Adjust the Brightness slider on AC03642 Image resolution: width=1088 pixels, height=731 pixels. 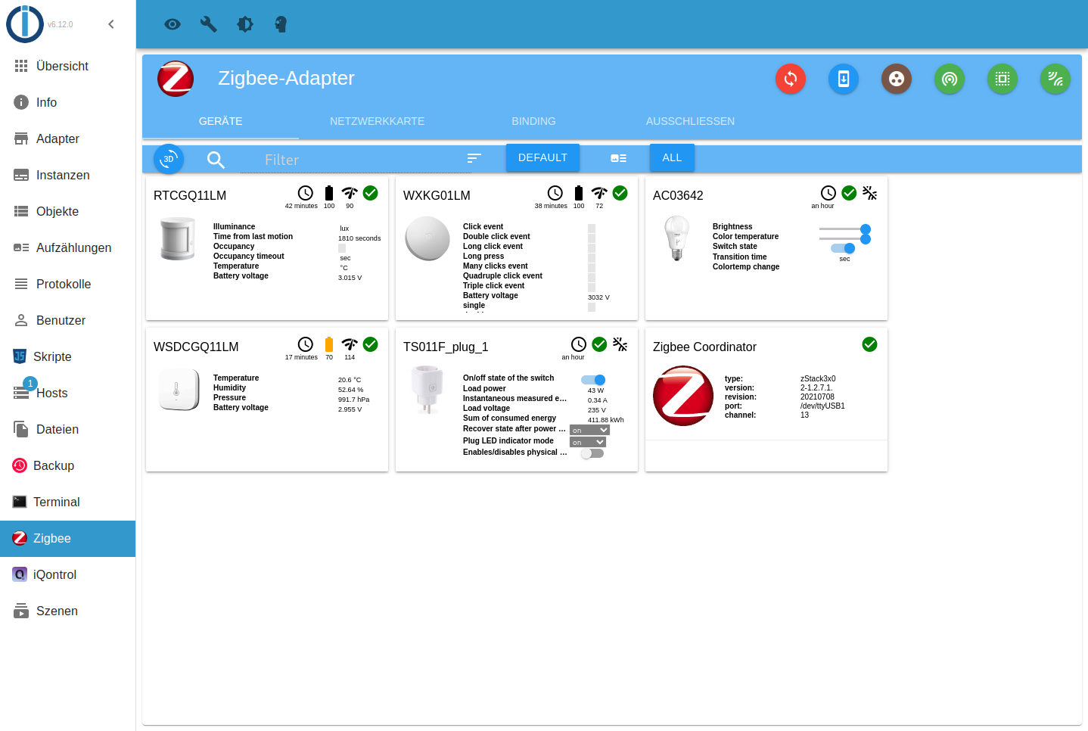845,229
